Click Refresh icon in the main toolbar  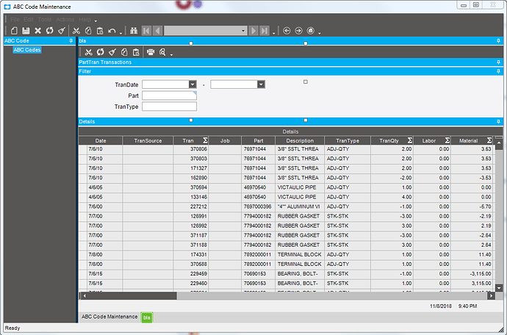pos(49,31)
